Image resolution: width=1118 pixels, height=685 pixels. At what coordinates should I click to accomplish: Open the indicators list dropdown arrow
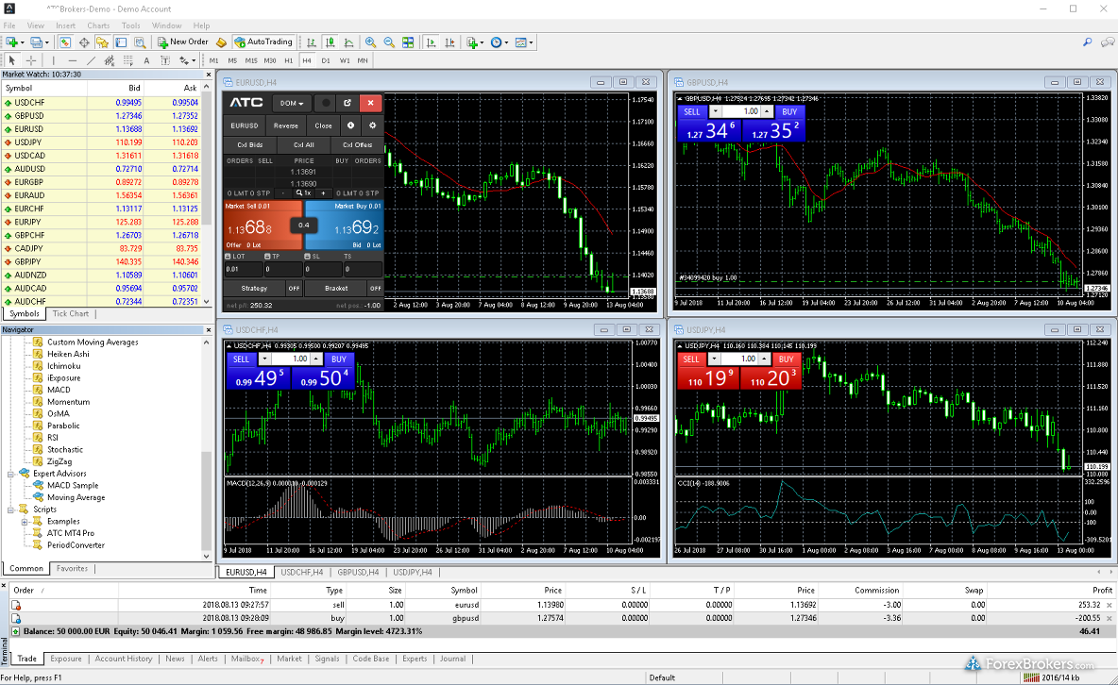(482, 42)
